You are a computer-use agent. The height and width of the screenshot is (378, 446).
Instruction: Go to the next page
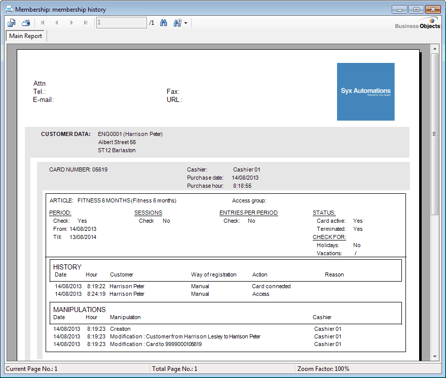click(x=71, y=23)
